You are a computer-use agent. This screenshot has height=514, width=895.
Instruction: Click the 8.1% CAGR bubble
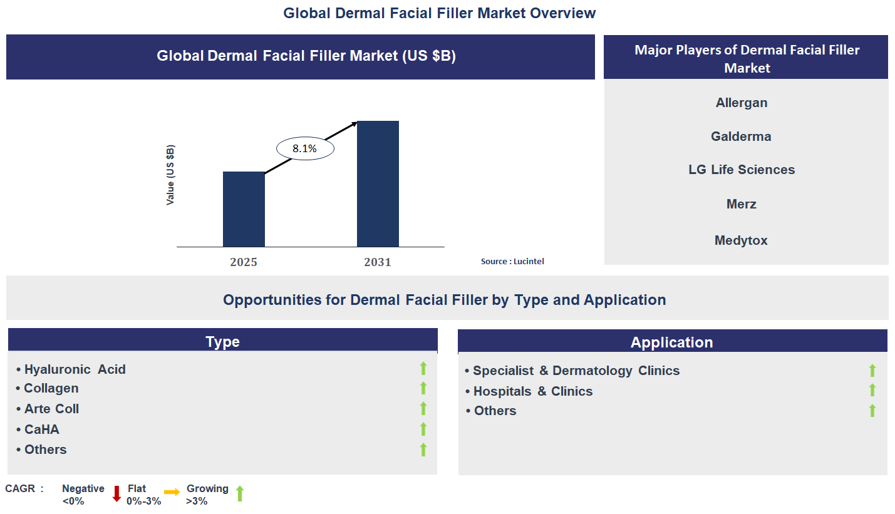point(304,148)
